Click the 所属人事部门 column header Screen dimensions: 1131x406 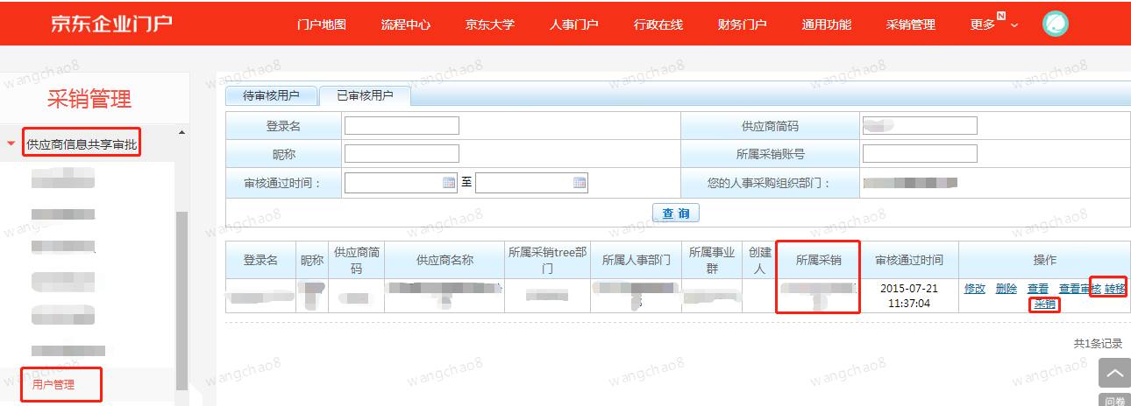click(637, 261)
